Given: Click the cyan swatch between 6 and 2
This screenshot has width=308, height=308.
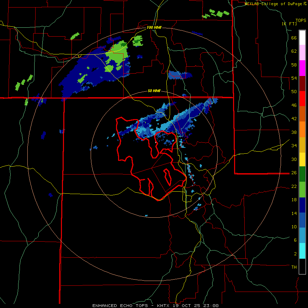Looking at the screenshot, I should (302, 251).
